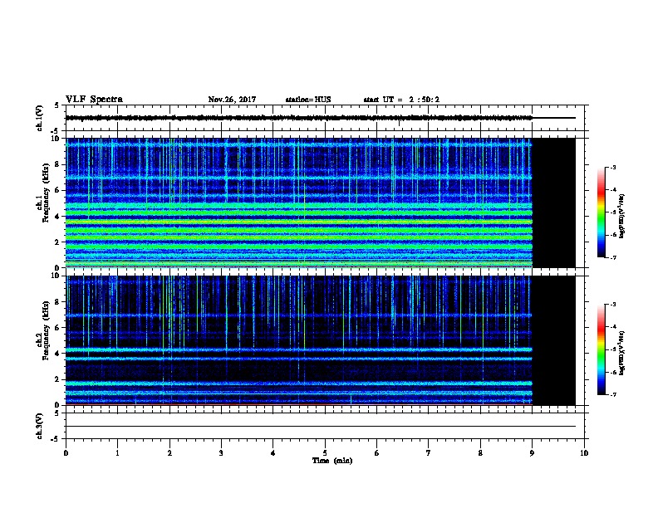Screen dimensions: 658x508
Task: Click the '10' tick on the time axis
Action: point(584,453)
